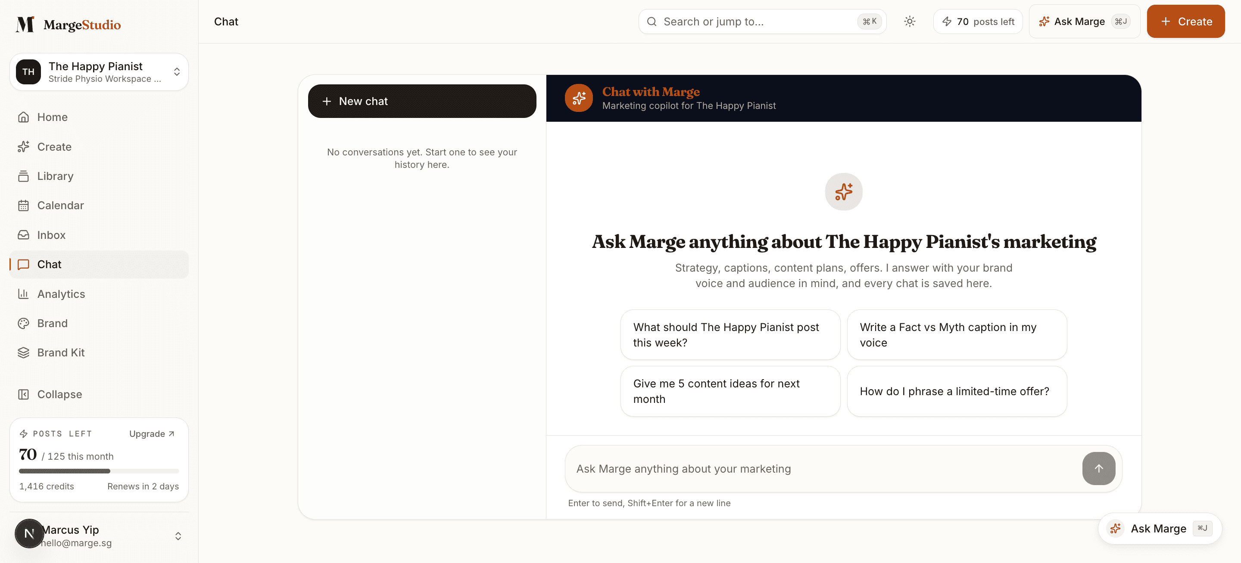Open the Home page from sidebar
This screenshot has height=563, width=1241.
(x=99, y=117)
